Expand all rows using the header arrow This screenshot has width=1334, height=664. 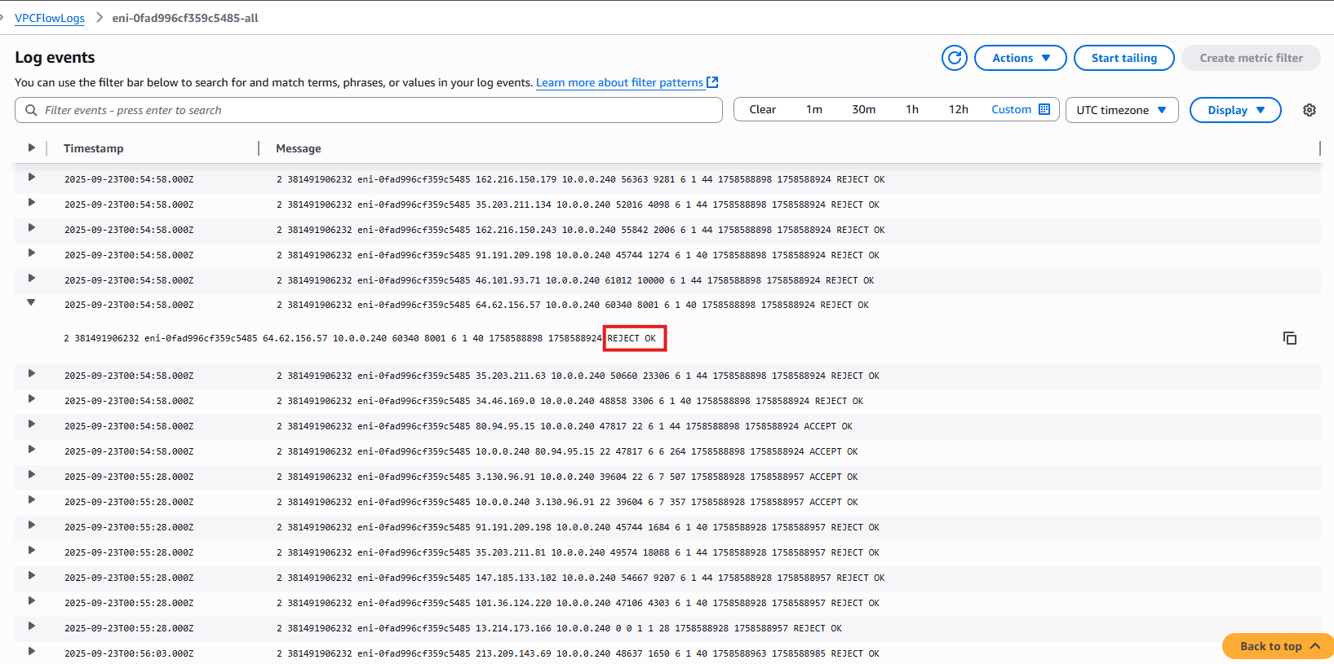pyautogui.click(x=31, y=147)
